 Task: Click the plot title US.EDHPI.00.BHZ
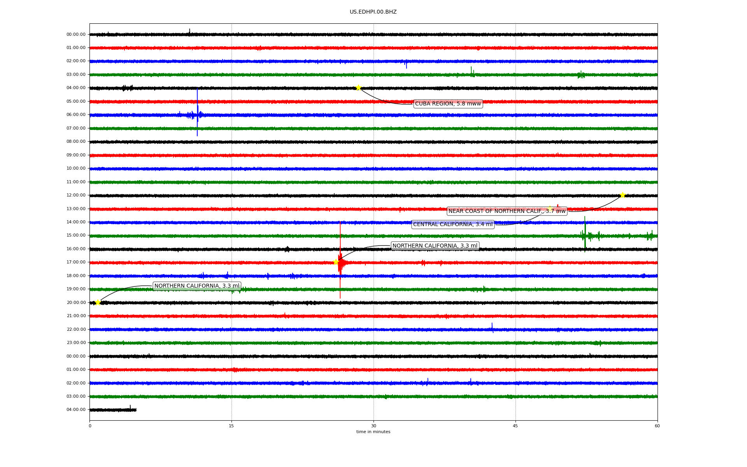coord(373,12)
